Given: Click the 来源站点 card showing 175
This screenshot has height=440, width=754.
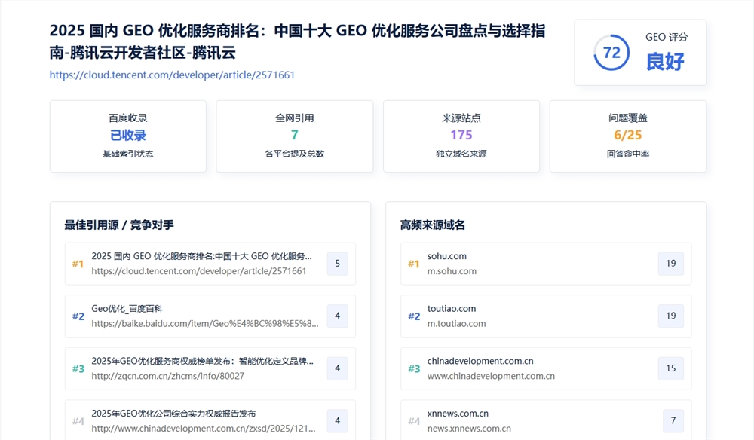Looking at the screenshot, I should 461,136.
